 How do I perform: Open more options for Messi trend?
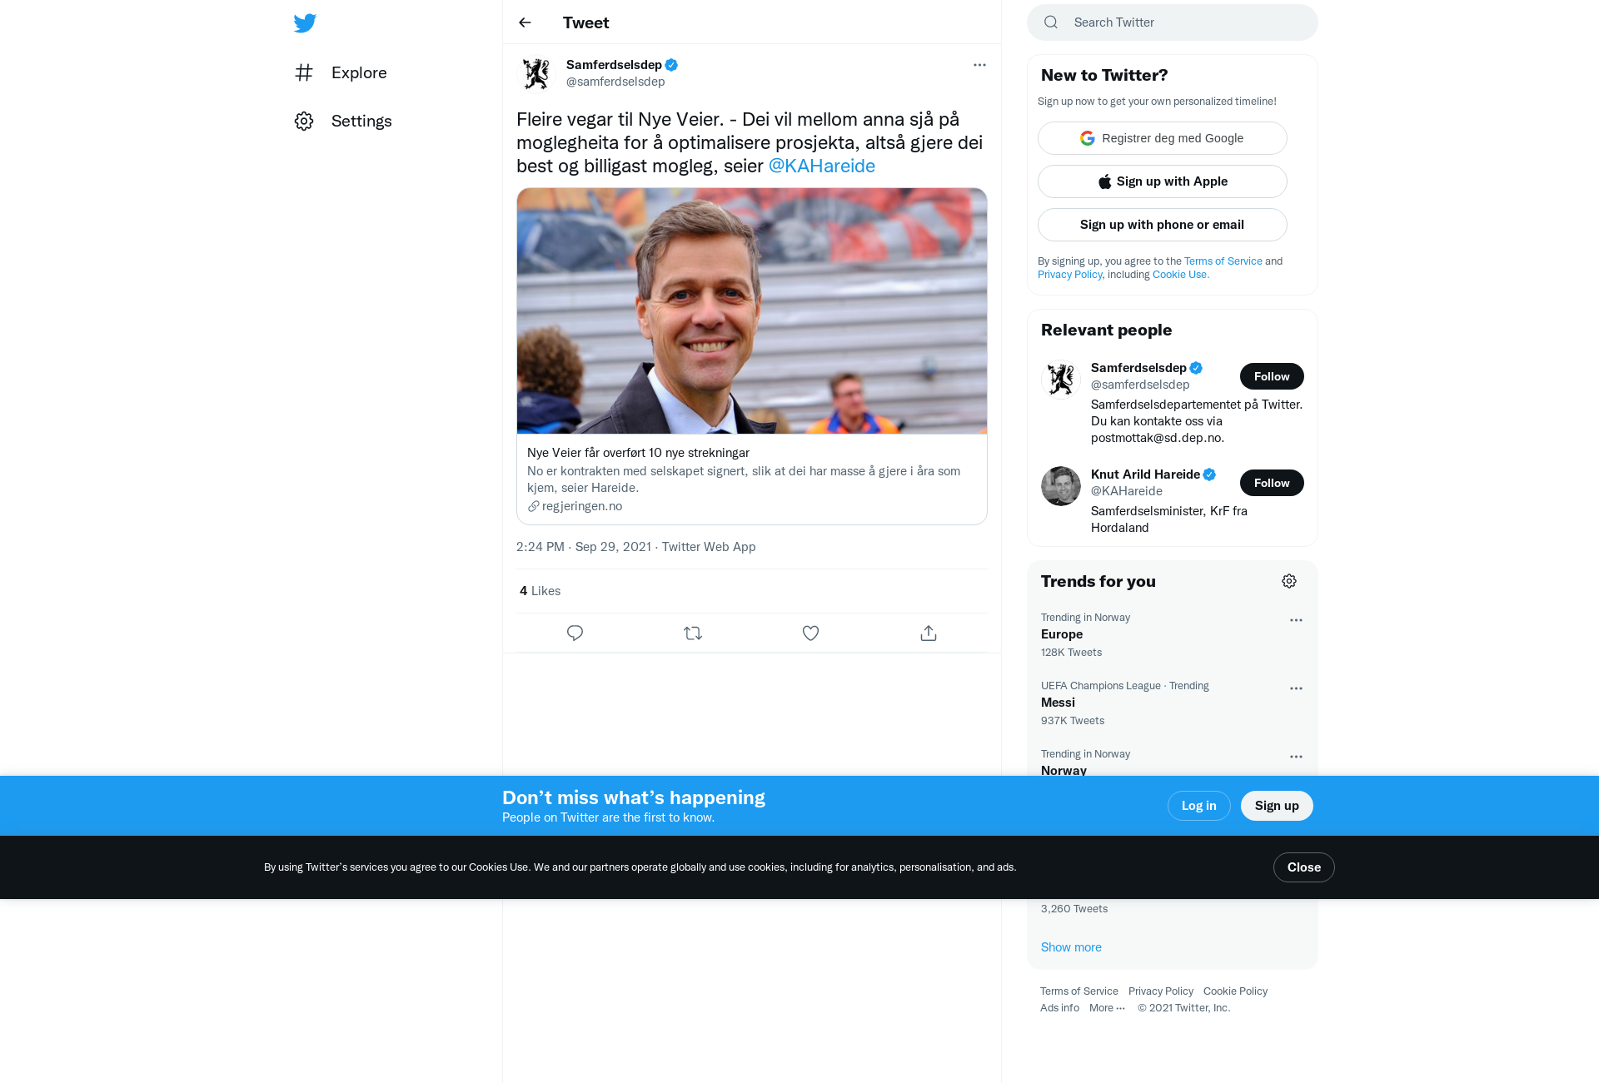pos(1296,688)
